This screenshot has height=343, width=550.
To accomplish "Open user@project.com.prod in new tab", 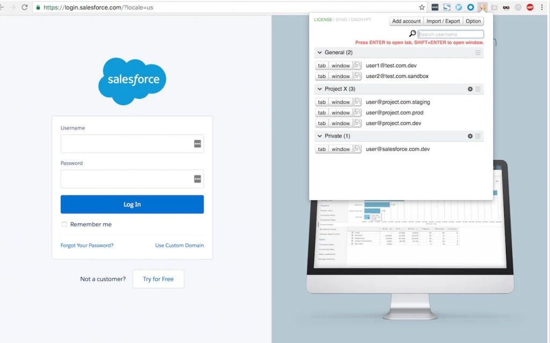I will click(x=322, y=113).
